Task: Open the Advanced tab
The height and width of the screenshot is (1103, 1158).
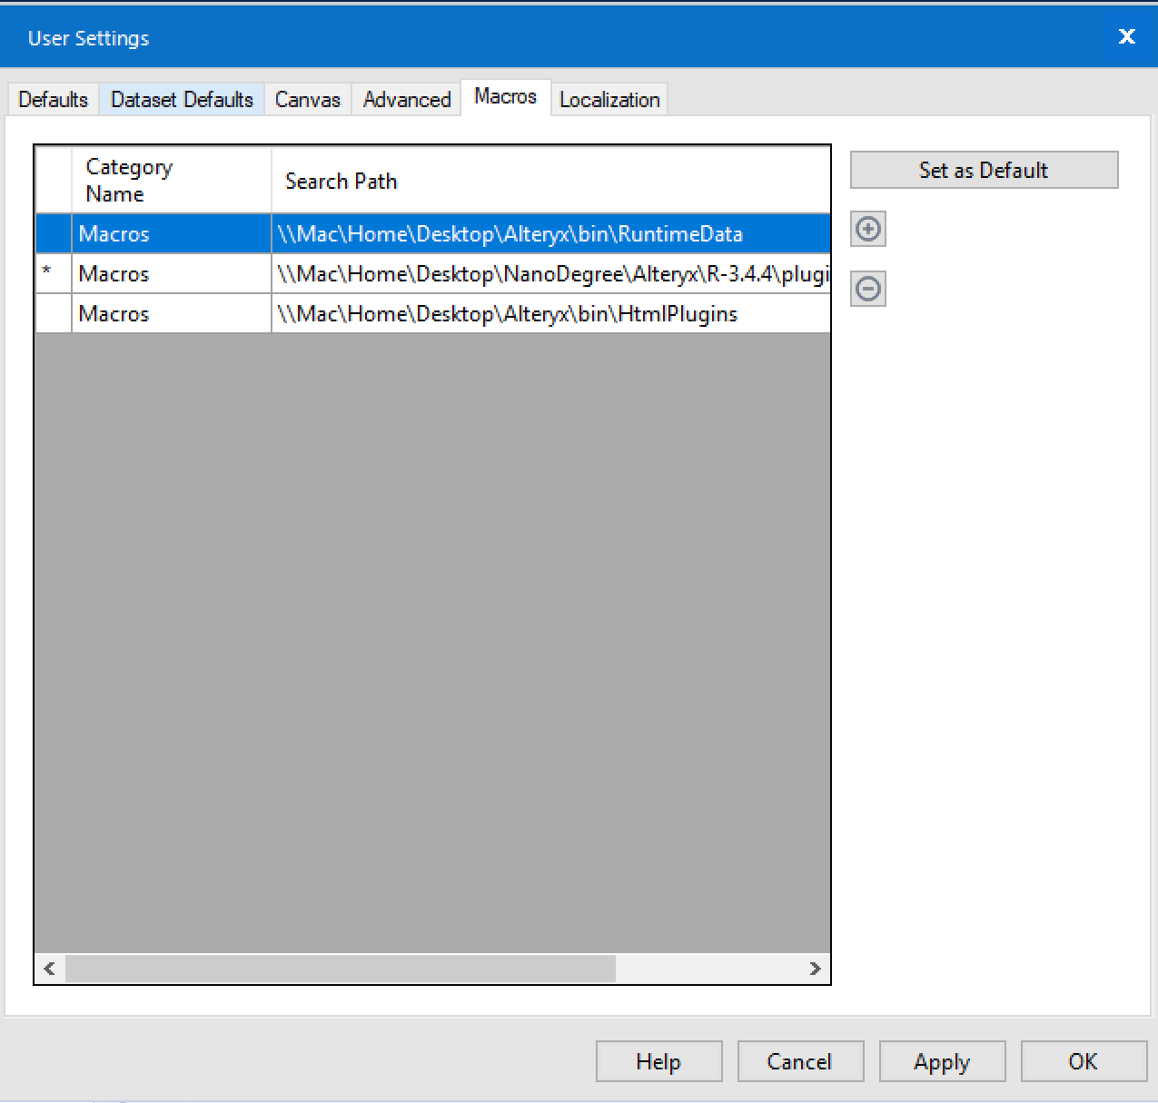Action: [405, 99]
